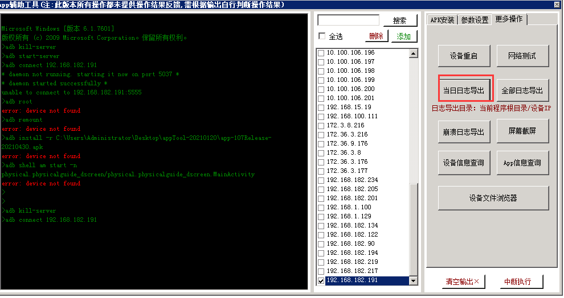Check the box for 192.168.15.19
564x298 pixels.
321,107
